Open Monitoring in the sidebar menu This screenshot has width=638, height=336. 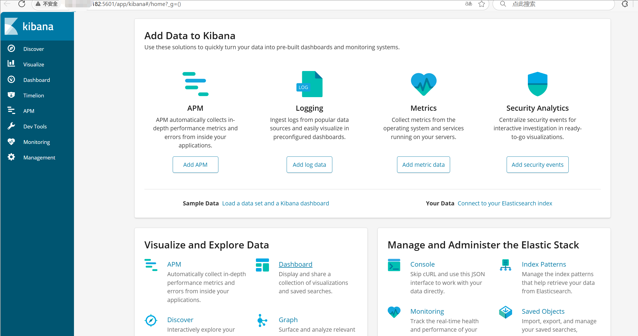pos(37,142)
